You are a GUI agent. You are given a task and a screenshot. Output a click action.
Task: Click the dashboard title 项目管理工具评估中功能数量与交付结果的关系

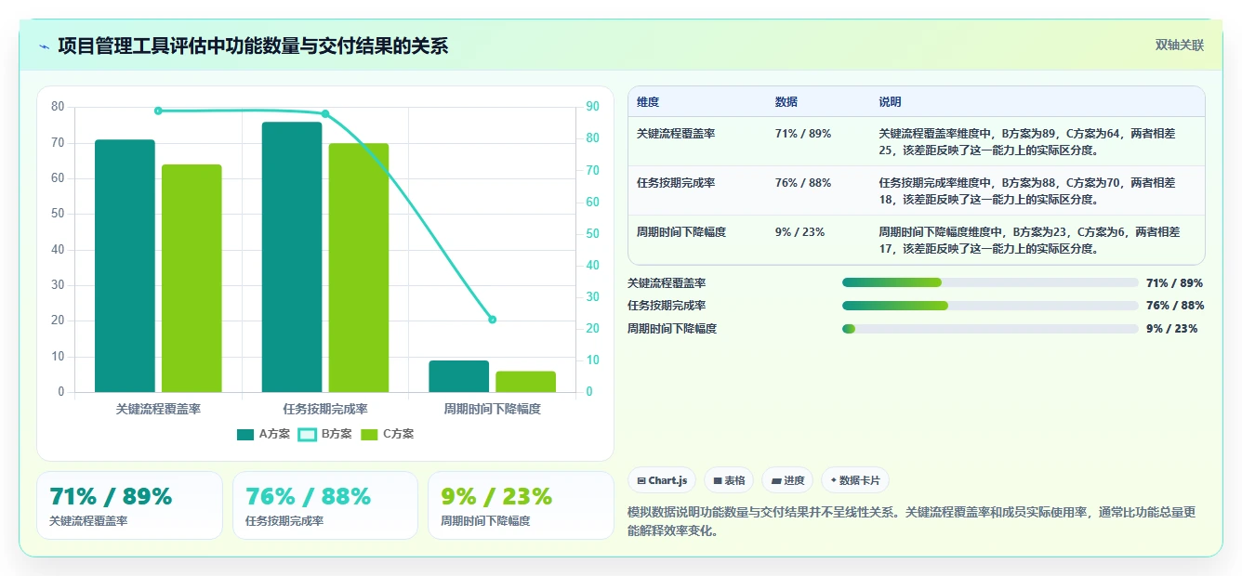253,46
